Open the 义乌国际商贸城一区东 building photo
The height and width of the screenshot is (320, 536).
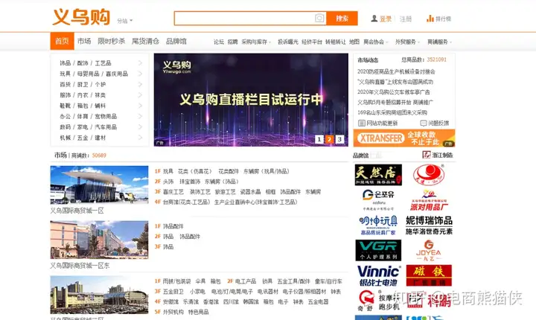[99, 240]
